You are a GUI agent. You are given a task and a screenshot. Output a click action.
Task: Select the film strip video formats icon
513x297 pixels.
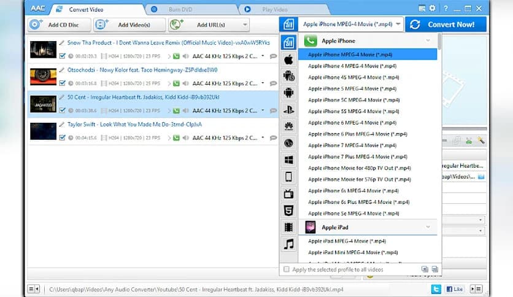[x=288, y=227]
